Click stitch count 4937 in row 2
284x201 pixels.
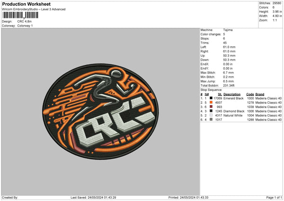(x=219, y=103)
